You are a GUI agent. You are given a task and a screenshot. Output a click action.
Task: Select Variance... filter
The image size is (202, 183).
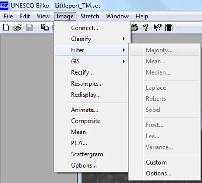165,147
